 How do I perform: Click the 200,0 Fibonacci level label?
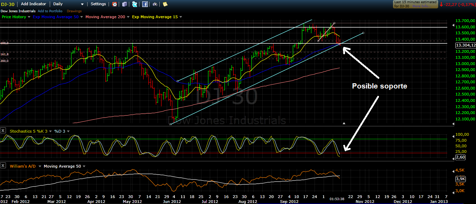[x=5, y=61]
